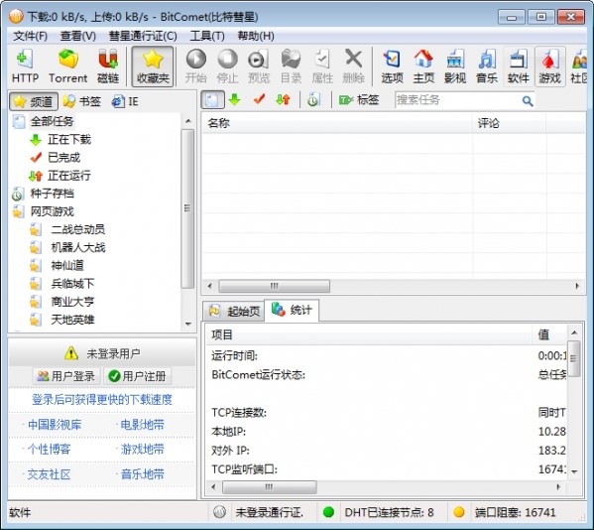Open 机器人大战 game entry
This screenshot has height=530, width=594.
(78, 247)
